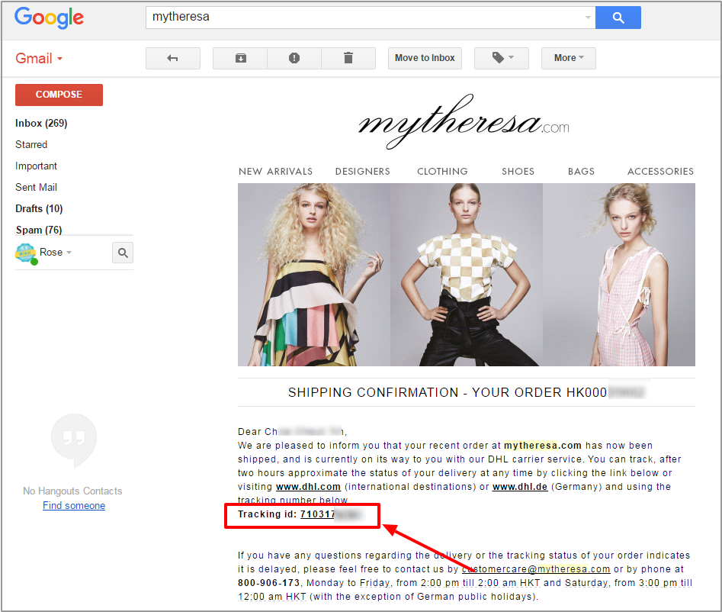Delete the email with the trash icon
The image size is (722, 612).
(348, 58)
